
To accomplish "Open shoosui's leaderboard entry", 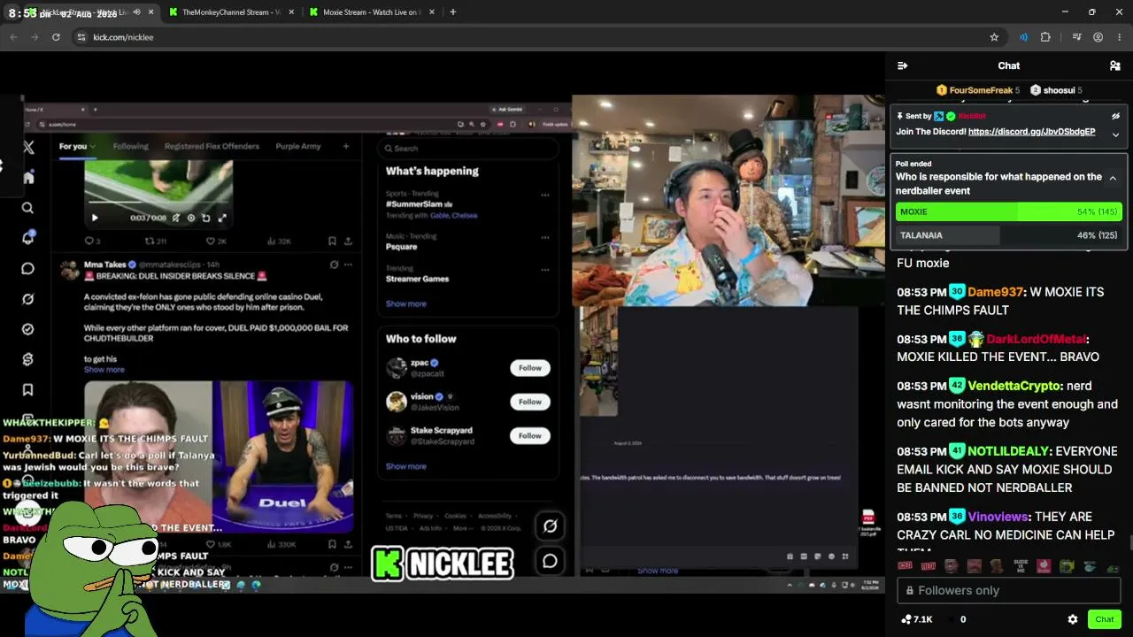I will coord(1055,90).
